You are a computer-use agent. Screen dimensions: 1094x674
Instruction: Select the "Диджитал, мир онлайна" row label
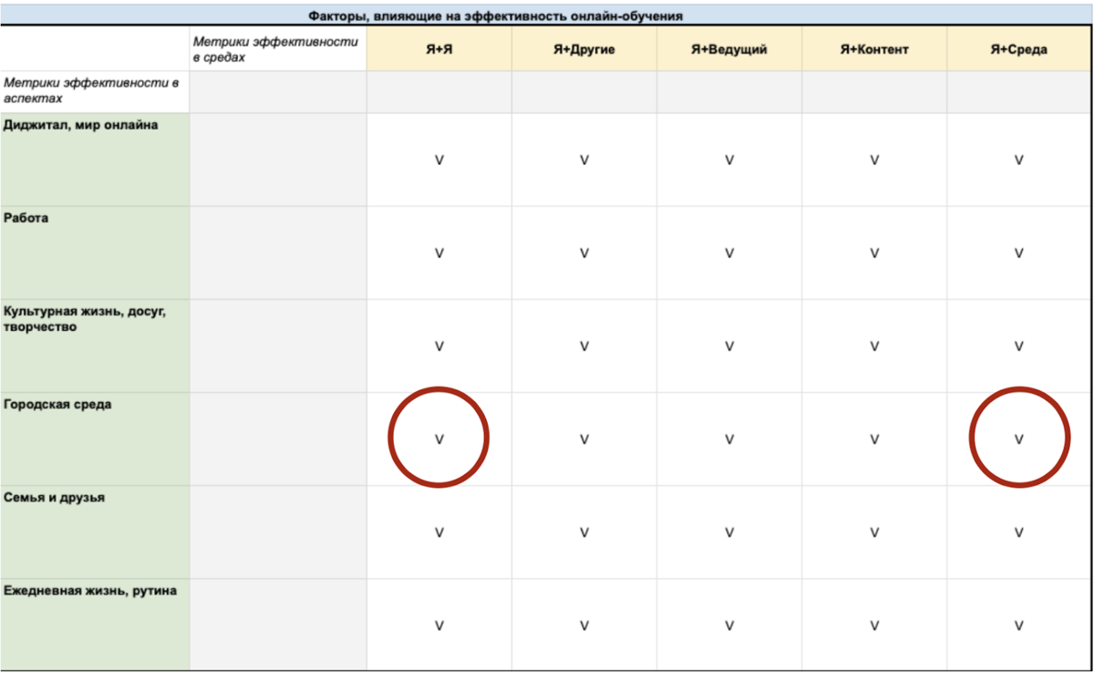click(x=95, y=160)
